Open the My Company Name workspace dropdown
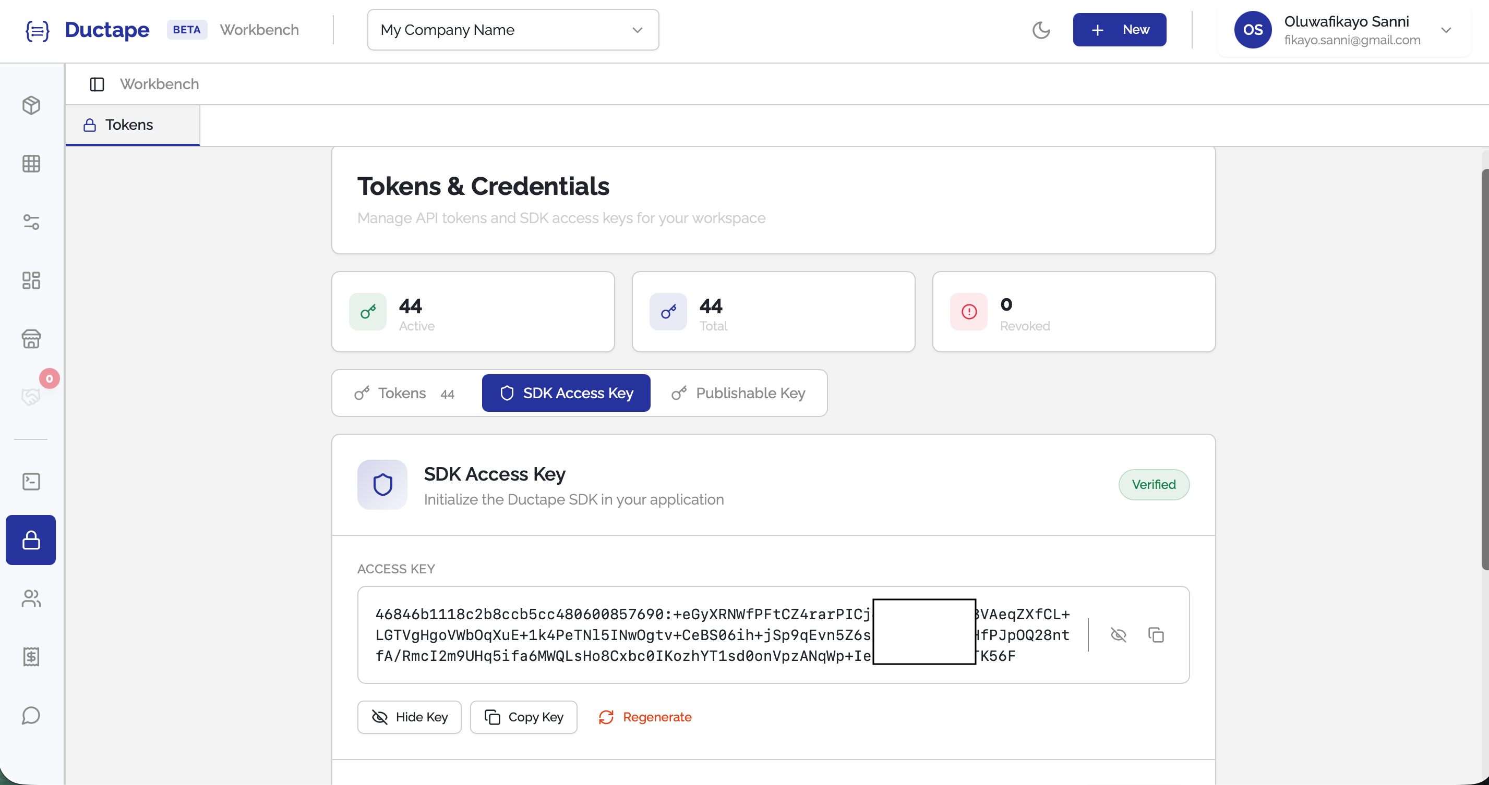The image size is (1489, 785). (x=512, y=30)
